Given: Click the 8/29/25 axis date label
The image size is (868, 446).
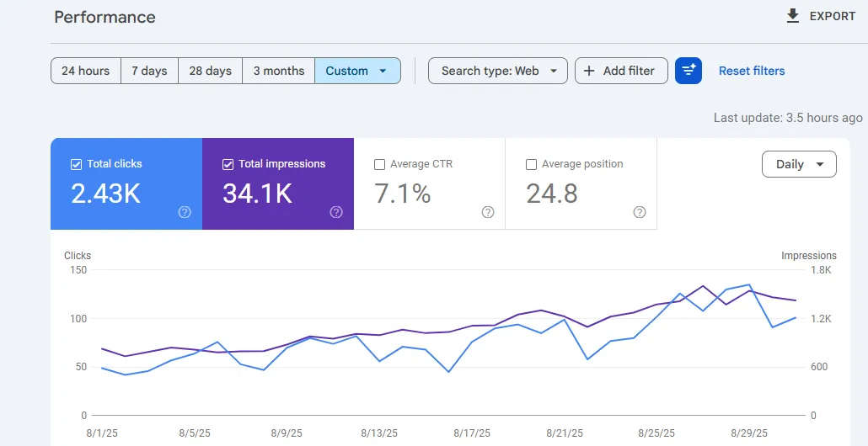Looking at the screenshot, I should (748, 433).
